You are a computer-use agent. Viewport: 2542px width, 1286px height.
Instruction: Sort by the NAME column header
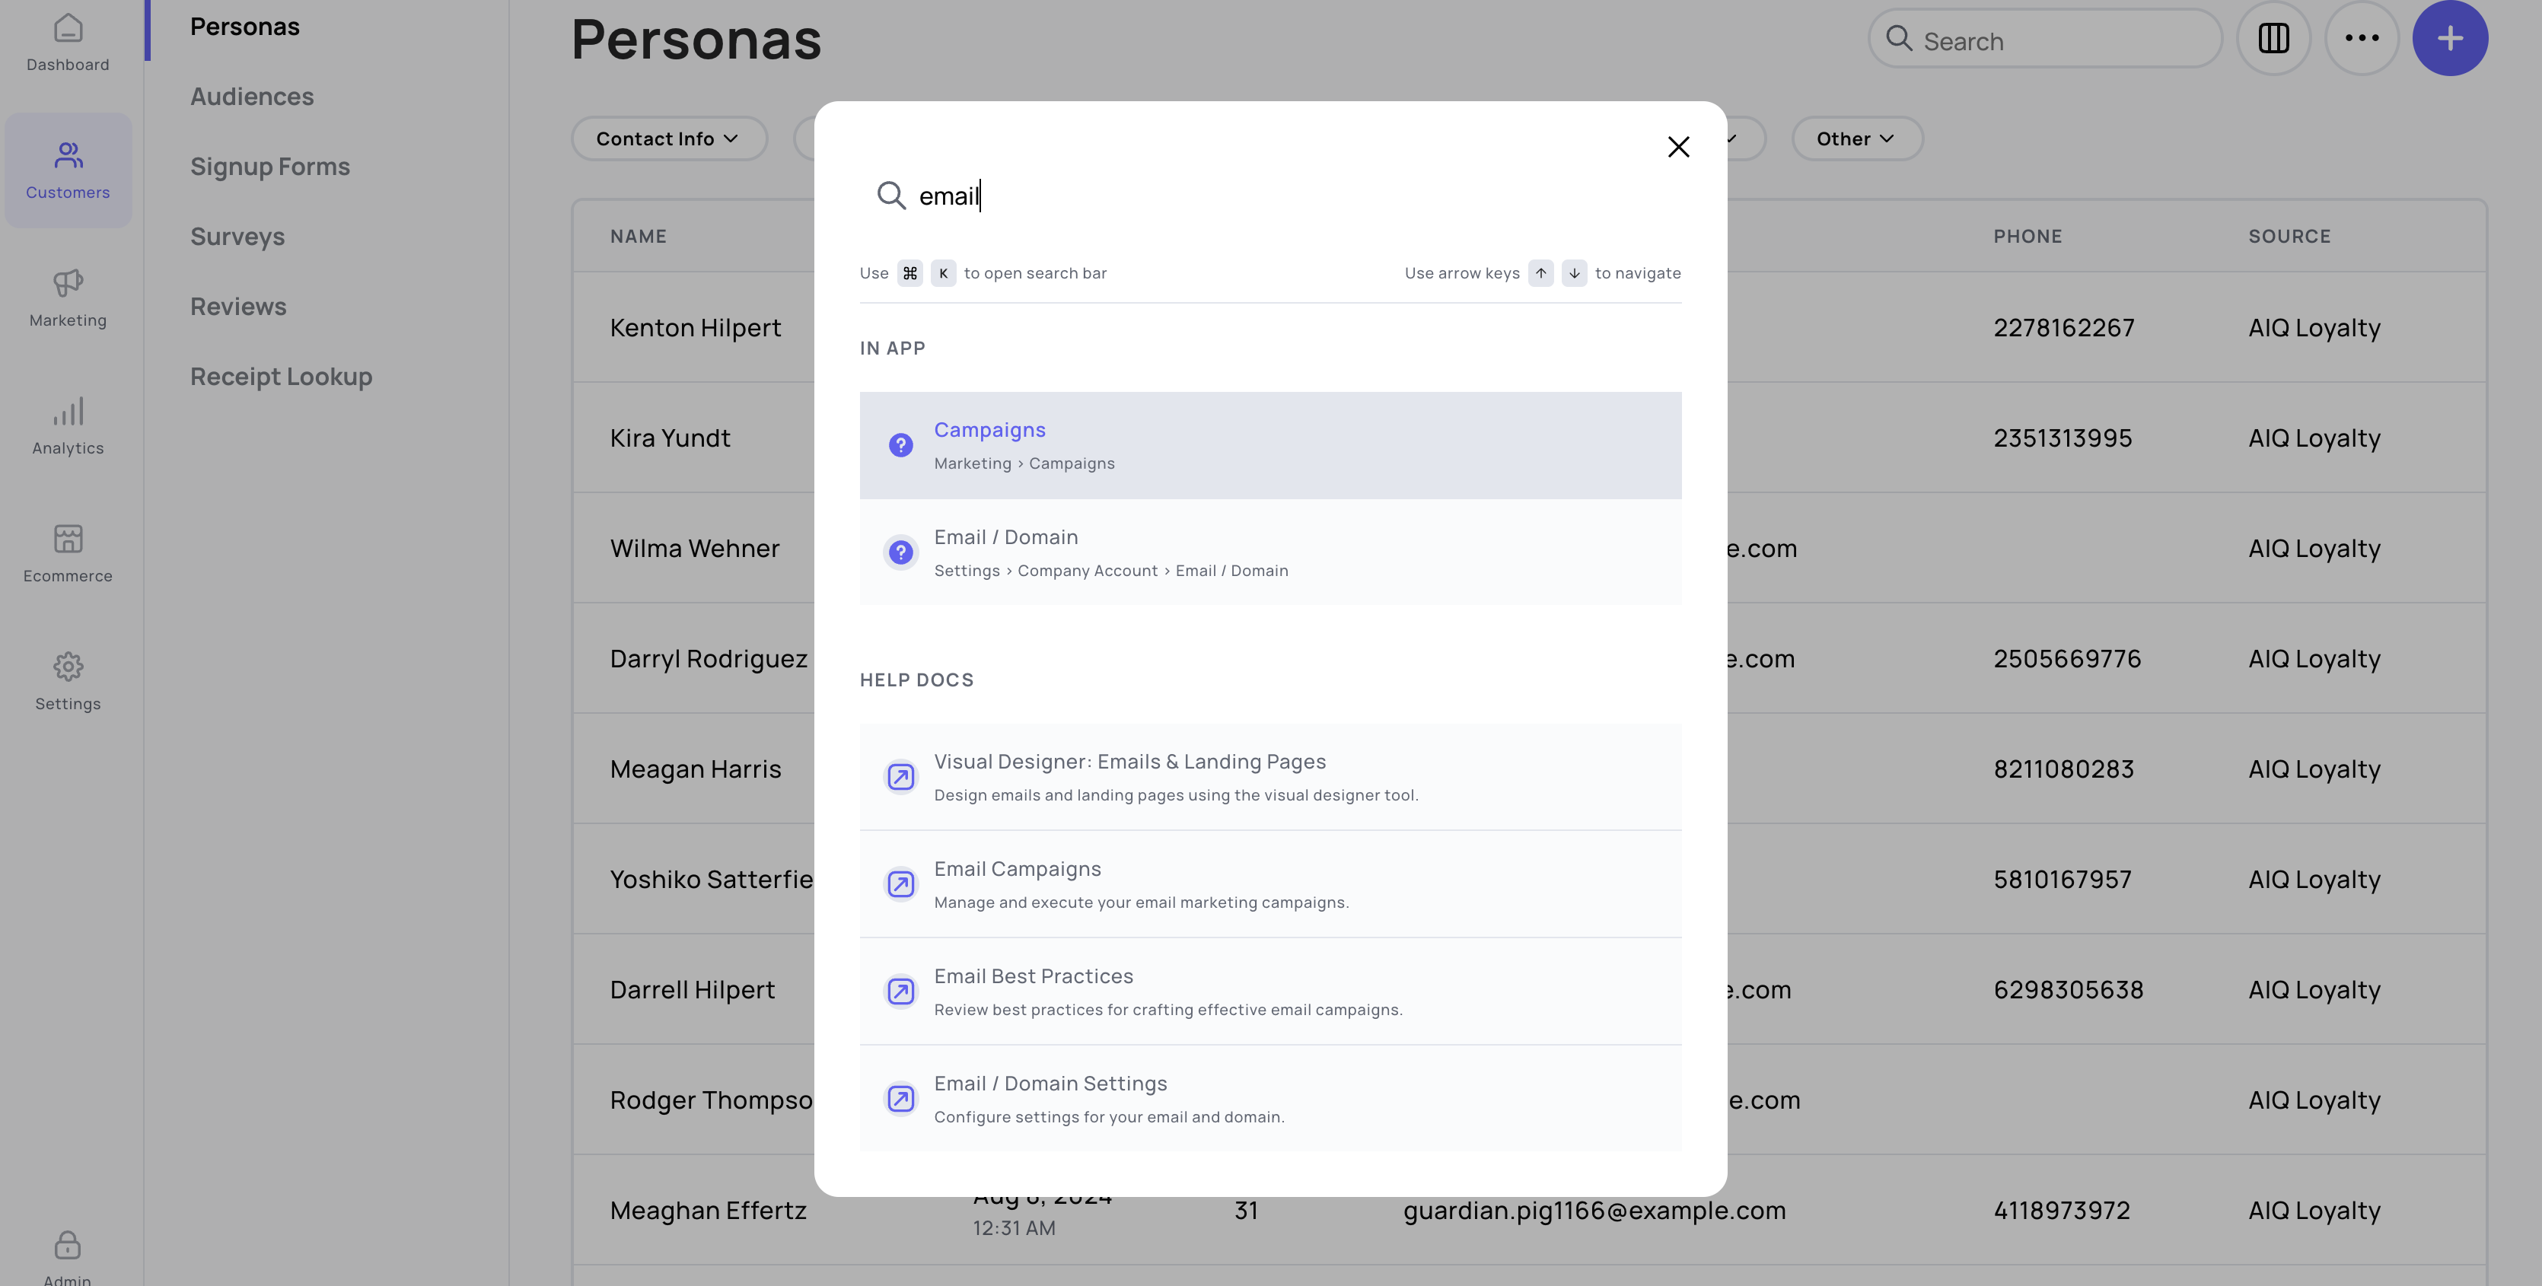click(x=638, y=237)
